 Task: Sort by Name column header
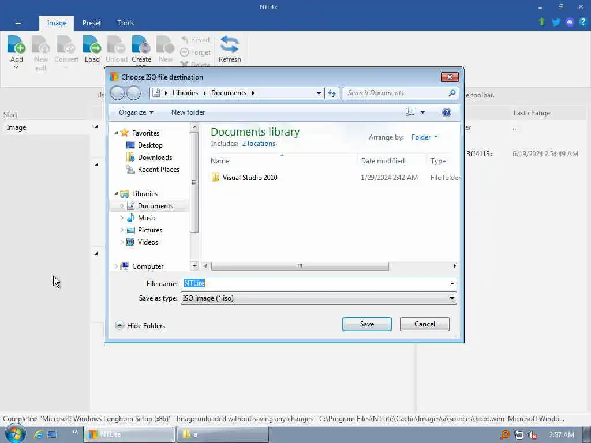click(220, 161)
